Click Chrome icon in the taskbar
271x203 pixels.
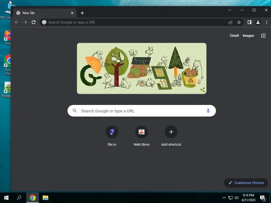coord(33,198)
